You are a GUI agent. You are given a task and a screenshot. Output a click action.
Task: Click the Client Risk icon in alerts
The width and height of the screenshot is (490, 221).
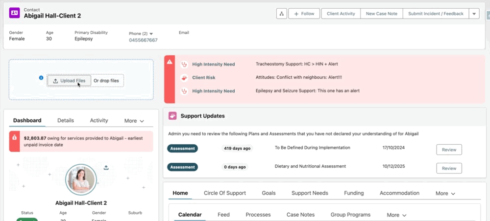184,77
